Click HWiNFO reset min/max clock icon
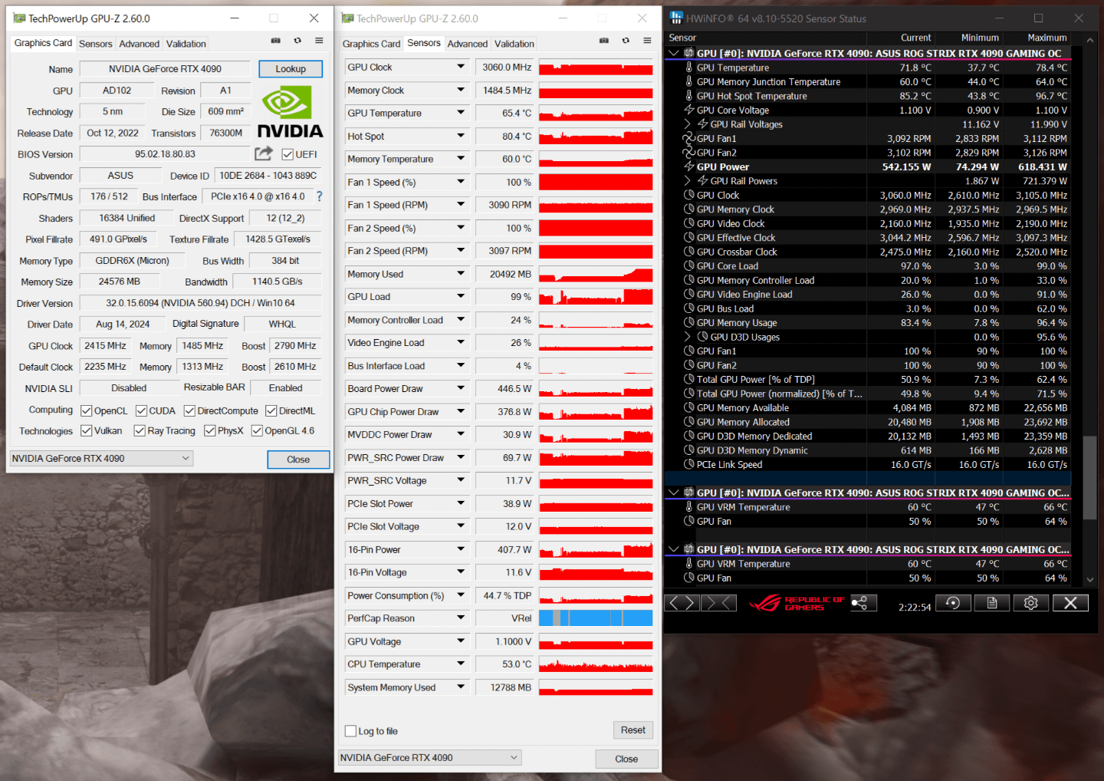1104x781 pixels. tap(953, 603)
